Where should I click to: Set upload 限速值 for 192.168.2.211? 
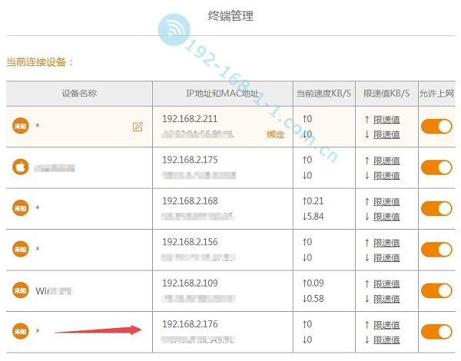click(x=386, y=120)
